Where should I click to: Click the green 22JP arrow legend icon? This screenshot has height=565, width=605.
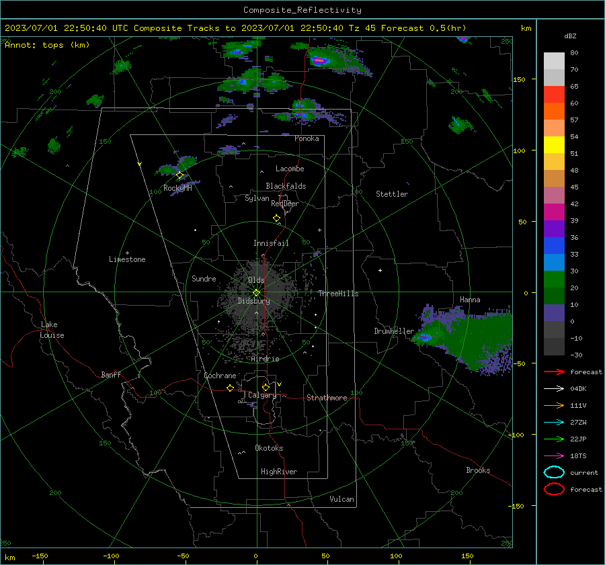[554, 439]
